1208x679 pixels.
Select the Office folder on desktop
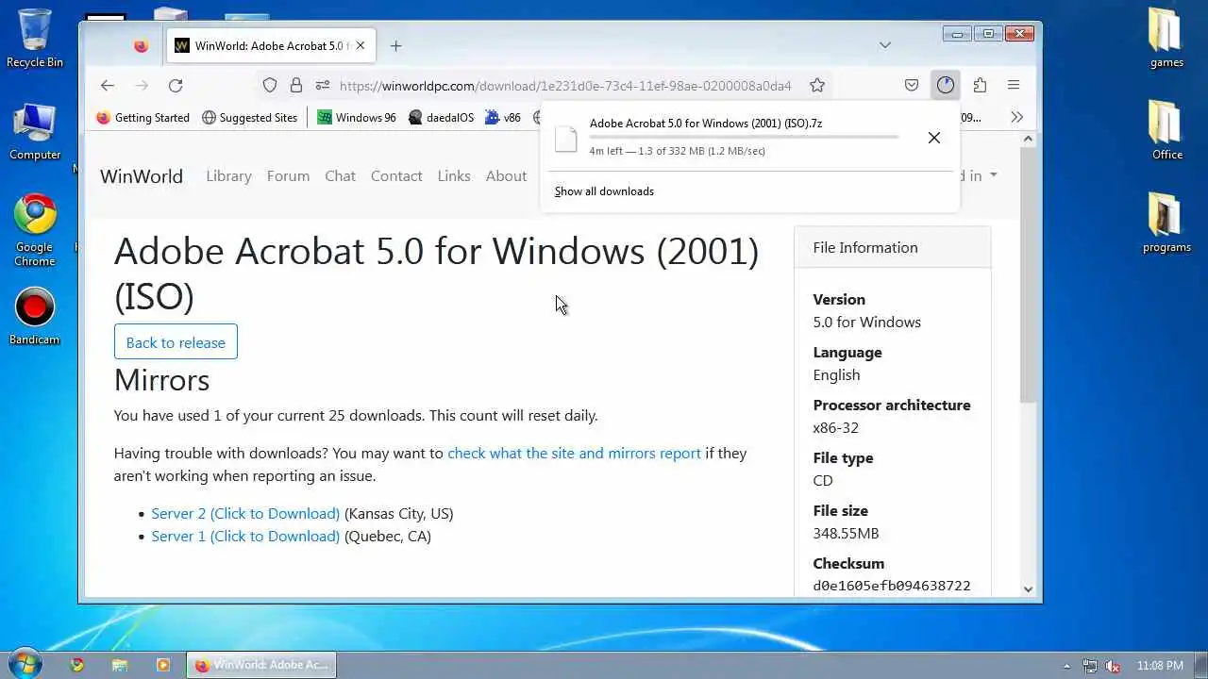(x=1166, y=129)
